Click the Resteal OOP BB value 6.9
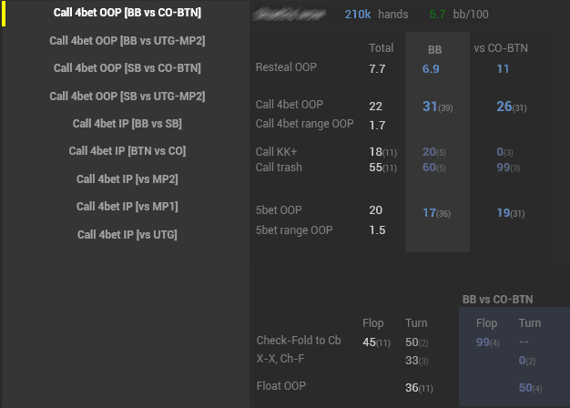Image resolution: width=570 pixels, height=408 pixels. (431, 69)
